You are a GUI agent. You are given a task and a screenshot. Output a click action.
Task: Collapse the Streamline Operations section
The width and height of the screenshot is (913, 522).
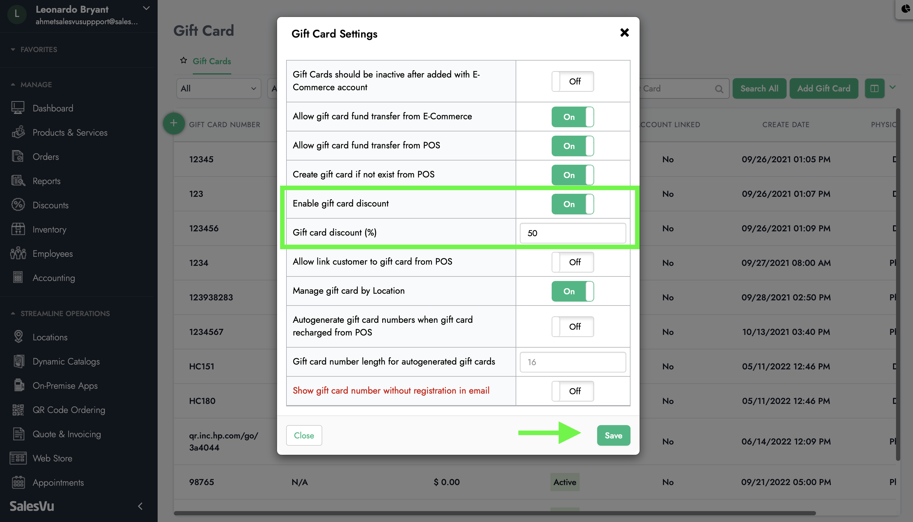[61, 313]
